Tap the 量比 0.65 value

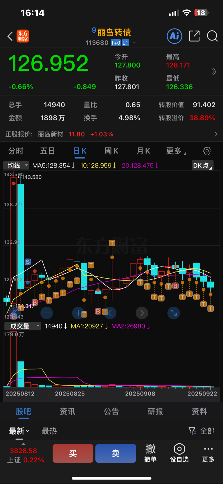[133, 105]
